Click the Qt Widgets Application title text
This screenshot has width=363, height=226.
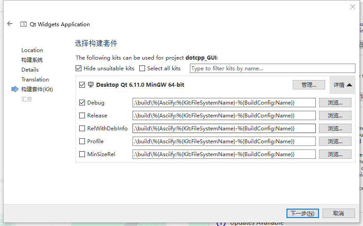tap(60, 24)
